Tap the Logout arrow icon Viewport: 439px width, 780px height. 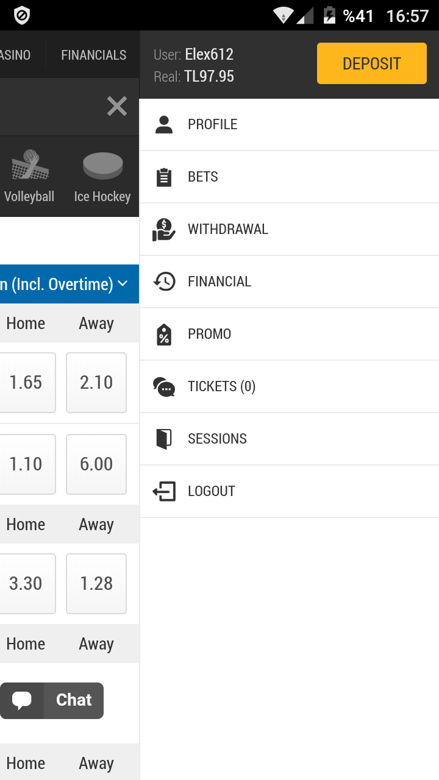(164, 491)
